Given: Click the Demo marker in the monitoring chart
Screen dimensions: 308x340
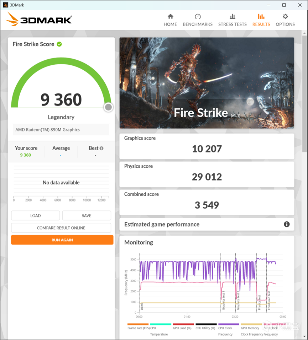Looking at the screenshot, I should pyautogui.click(x=142, y=306).
